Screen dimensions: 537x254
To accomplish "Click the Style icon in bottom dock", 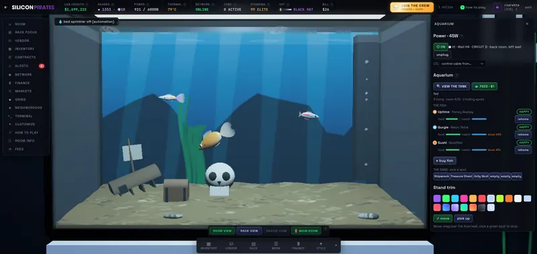I will [x=321, y=244].
